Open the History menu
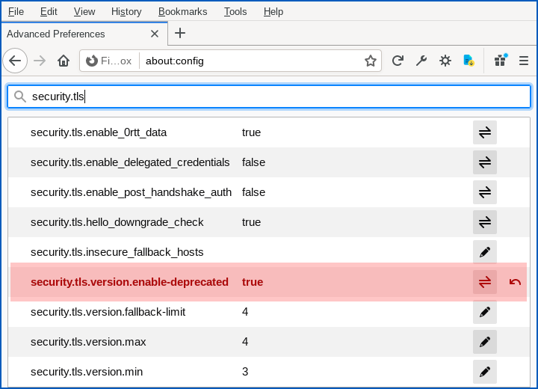Screen dimensions: 538x389 tap(126, 11)
